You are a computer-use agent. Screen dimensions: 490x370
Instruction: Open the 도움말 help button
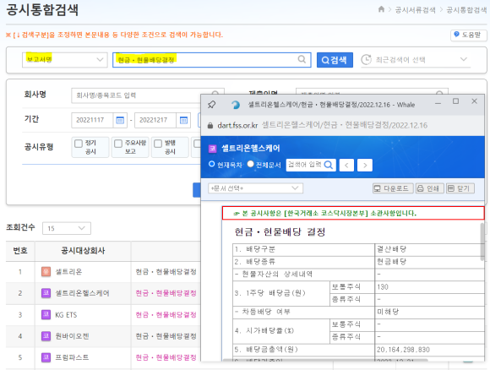[468, 35]
